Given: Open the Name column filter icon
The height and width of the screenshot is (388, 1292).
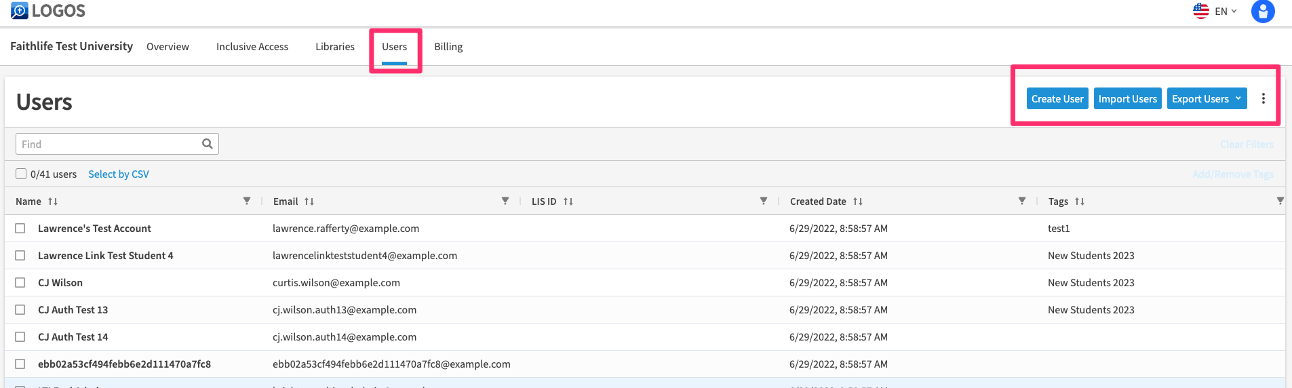Looking at the screenshot, I should [x=247, y=201].
